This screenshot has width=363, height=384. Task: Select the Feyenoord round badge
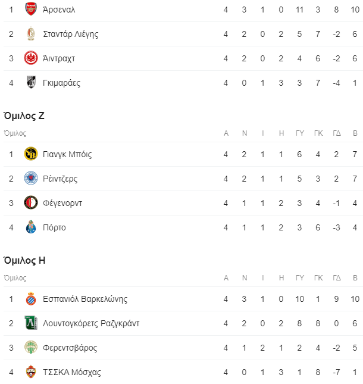pyautogui.click(x=31, y=203)
